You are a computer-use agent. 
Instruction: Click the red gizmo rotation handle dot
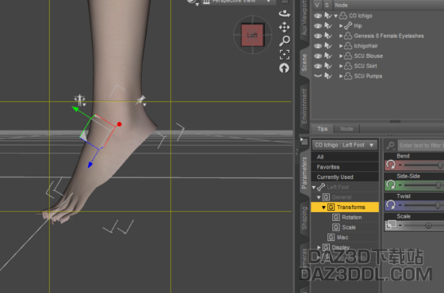pos(119,124)
